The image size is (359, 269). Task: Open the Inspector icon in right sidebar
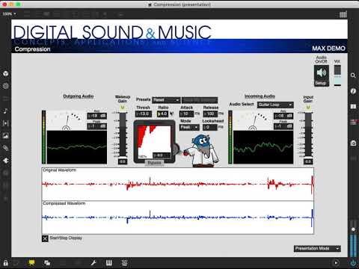coord(353,91)
